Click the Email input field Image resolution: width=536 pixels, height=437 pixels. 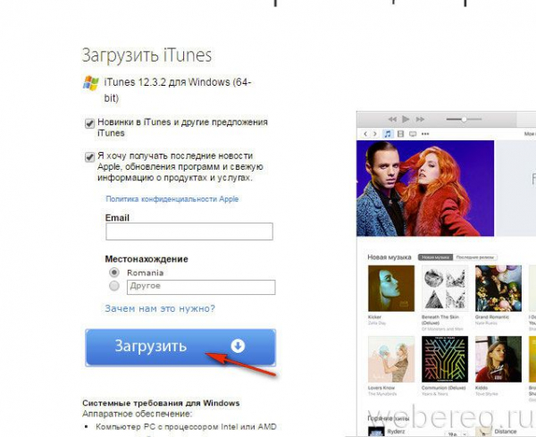click(189, 231)
